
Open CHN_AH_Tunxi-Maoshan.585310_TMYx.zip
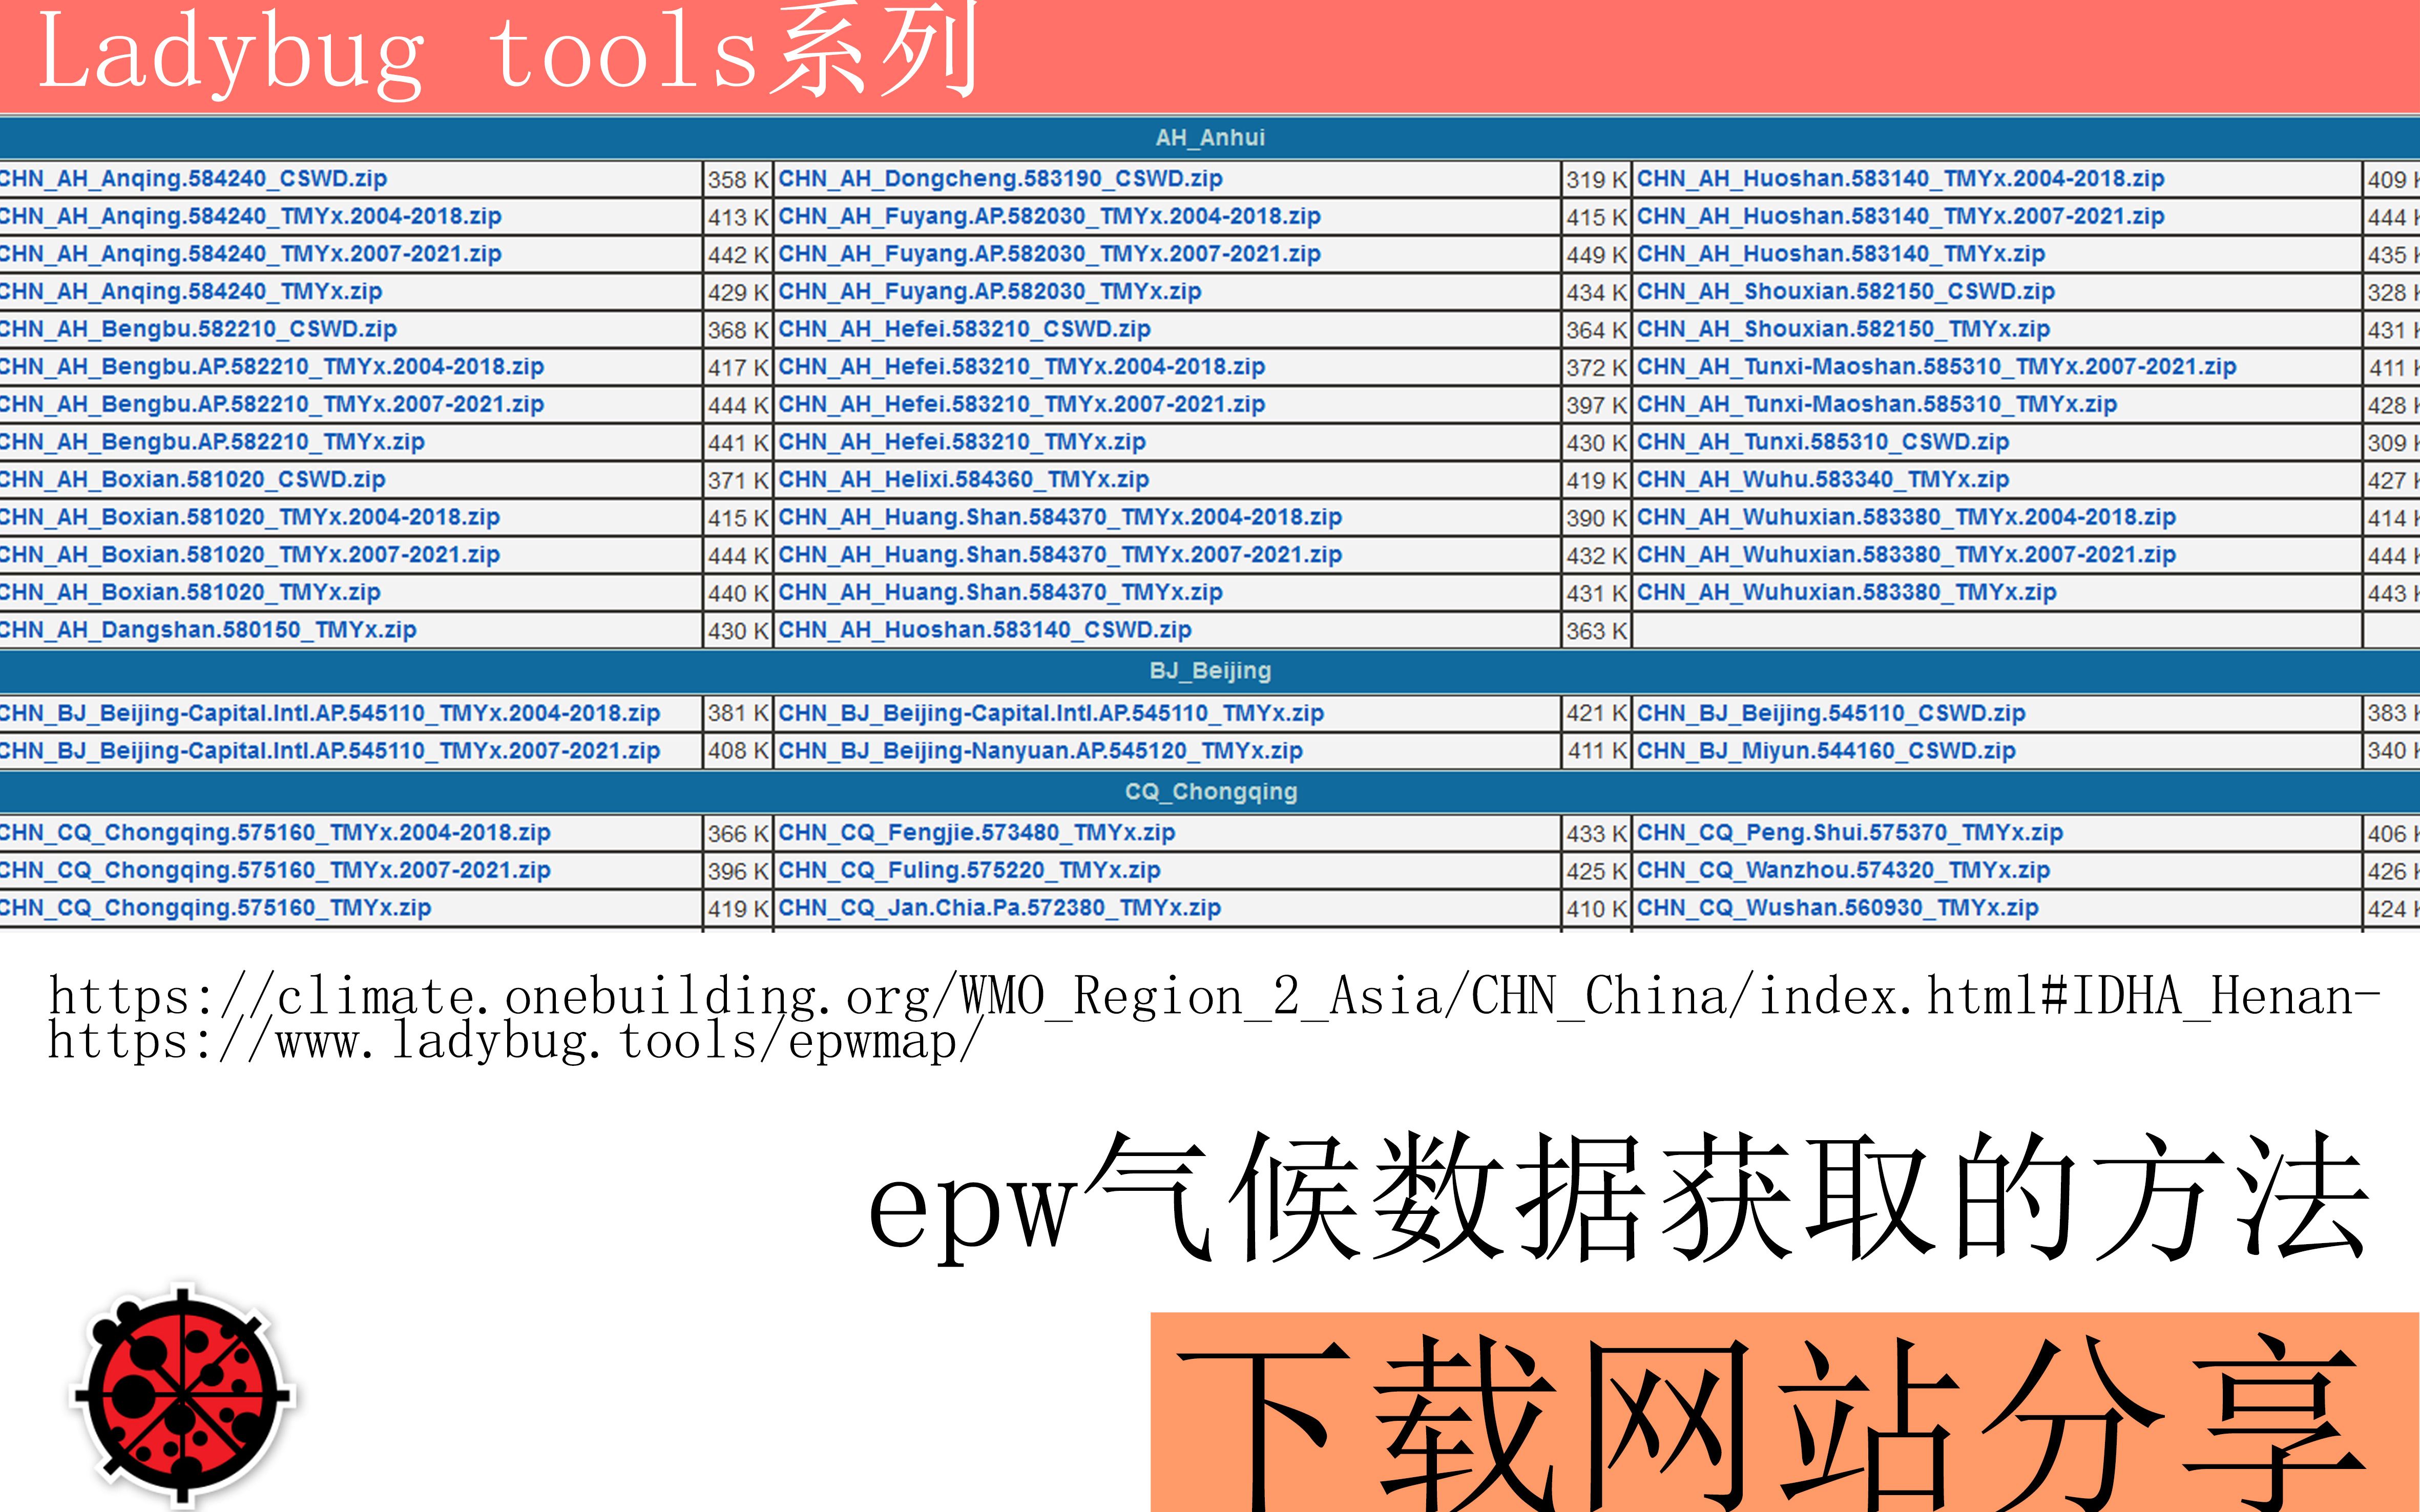point(1877,404)
